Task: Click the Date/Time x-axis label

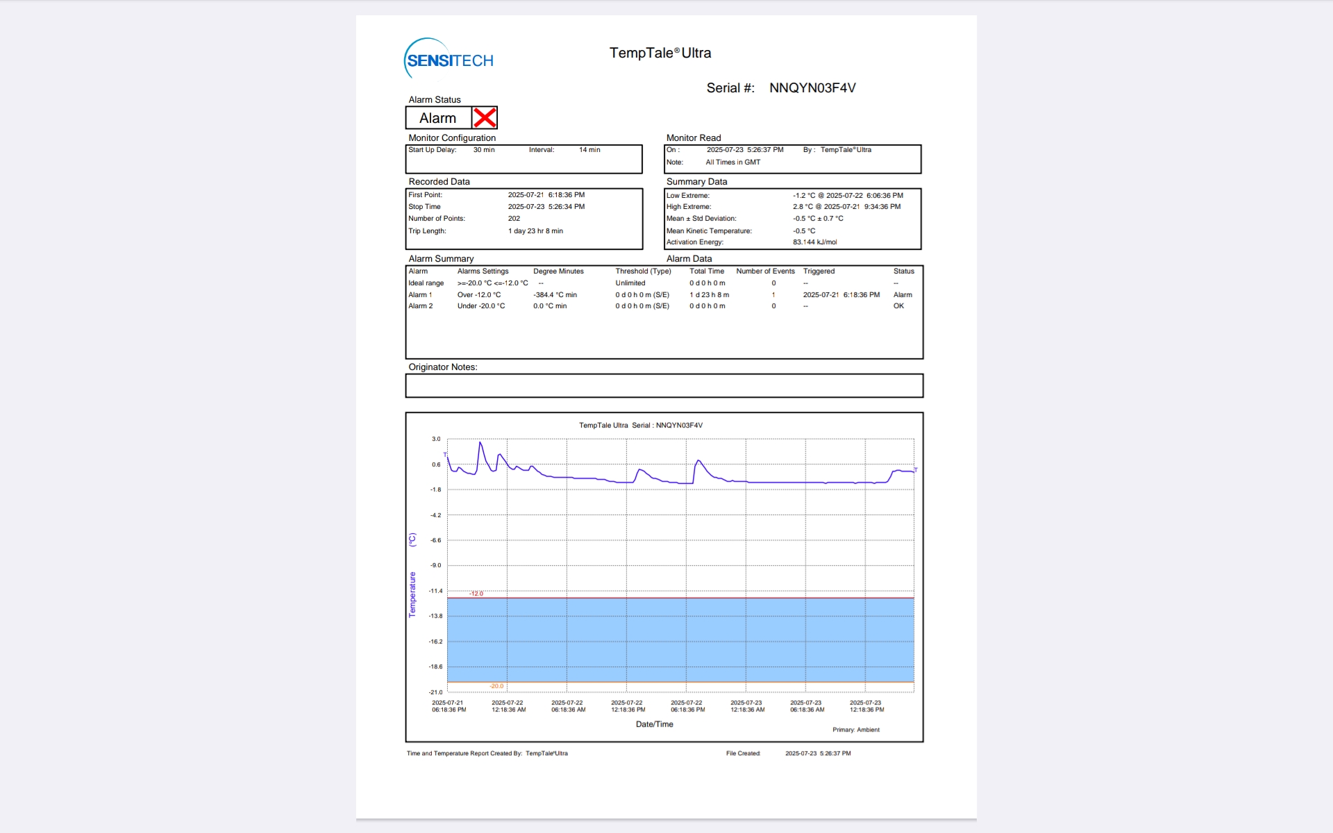Action: (x=654, y=724)
